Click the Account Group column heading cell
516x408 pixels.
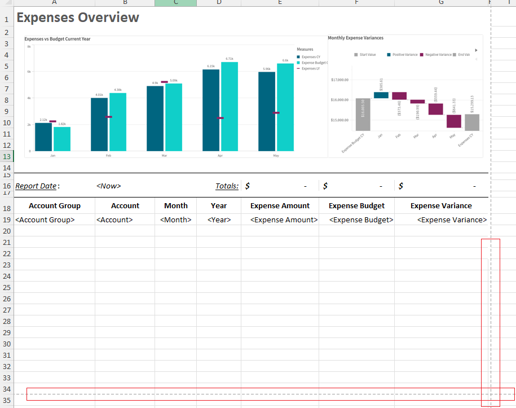pos(55,206)
